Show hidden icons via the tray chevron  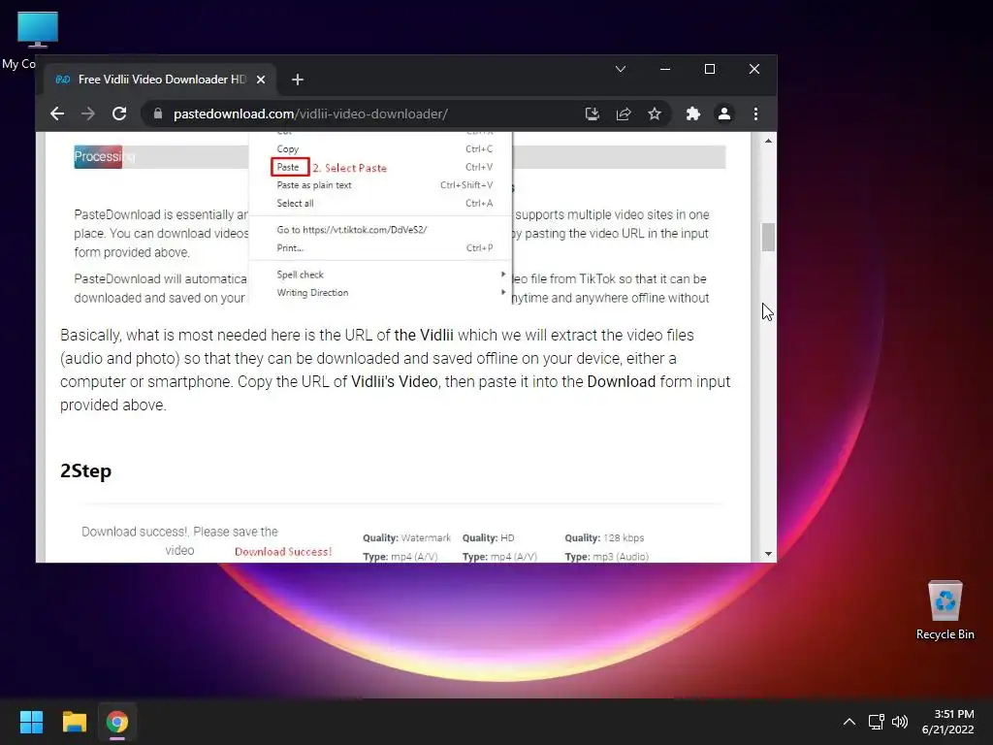pos(849,722)
